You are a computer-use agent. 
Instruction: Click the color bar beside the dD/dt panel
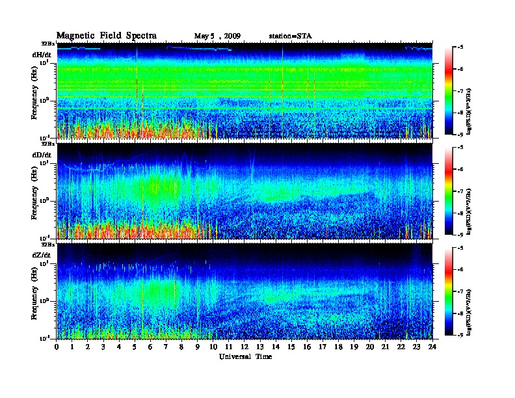[x=449, y=191]
